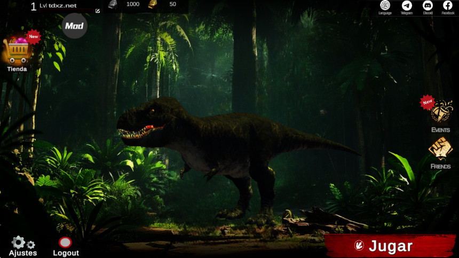Click the tdxz.net player name field
459x258 pixels.
[x=62, y=5]
